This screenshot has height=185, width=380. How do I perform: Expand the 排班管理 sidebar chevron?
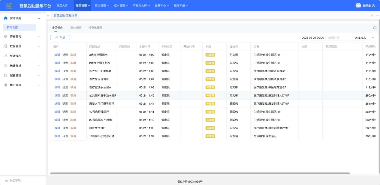coord(39,85)
